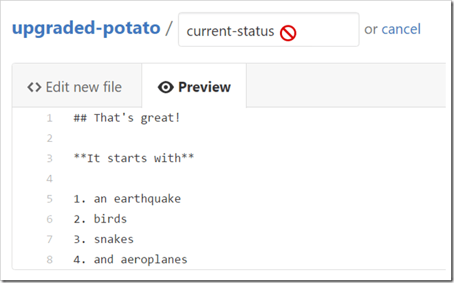
Task: Click the code brackets icon beside Edit new file
Action: [x=34, y=87]
